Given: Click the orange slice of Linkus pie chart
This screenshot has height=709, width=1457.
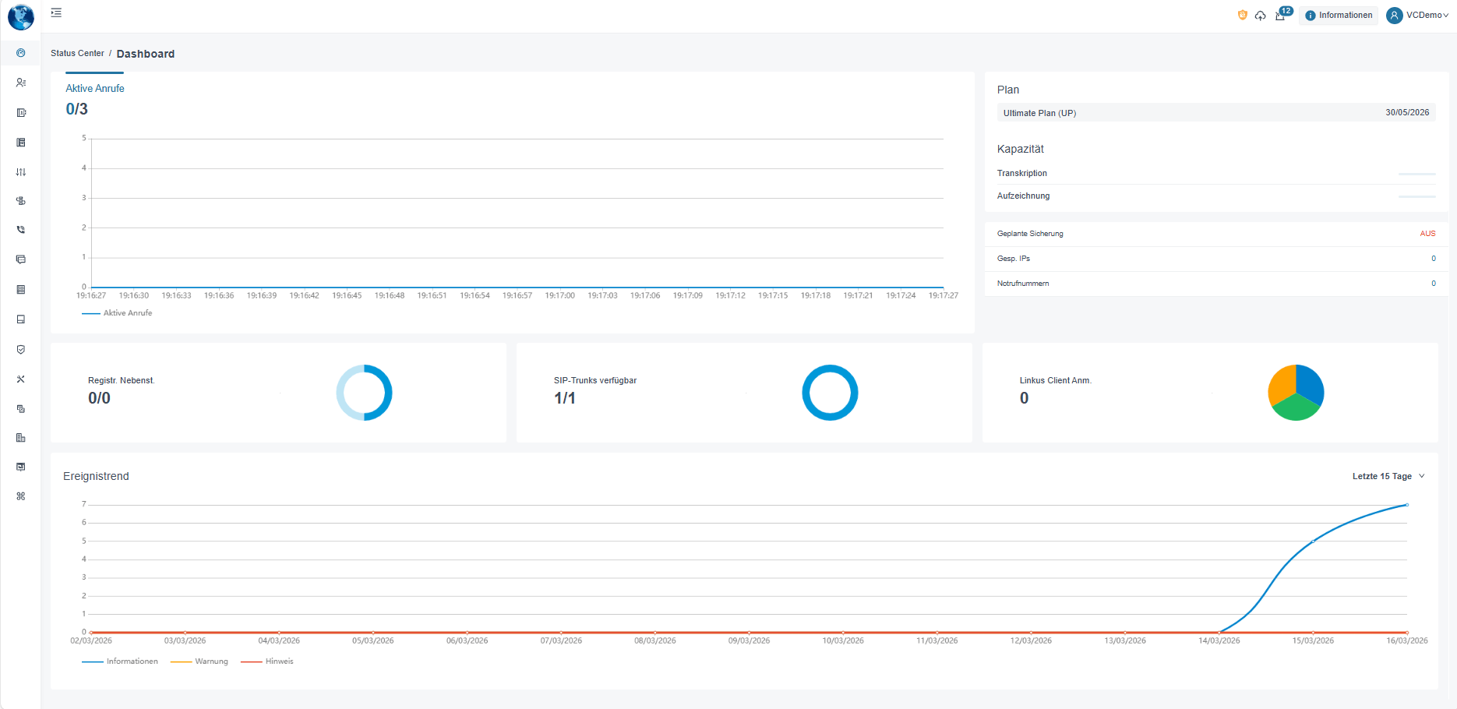Looking at the screenshot, I should [1282, 383].
